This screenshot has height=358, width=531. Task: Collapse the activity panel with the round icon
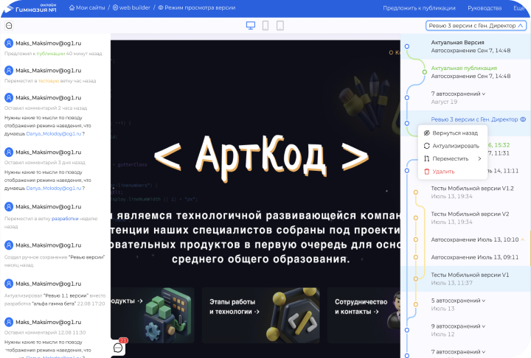click(x=9, y=25)
